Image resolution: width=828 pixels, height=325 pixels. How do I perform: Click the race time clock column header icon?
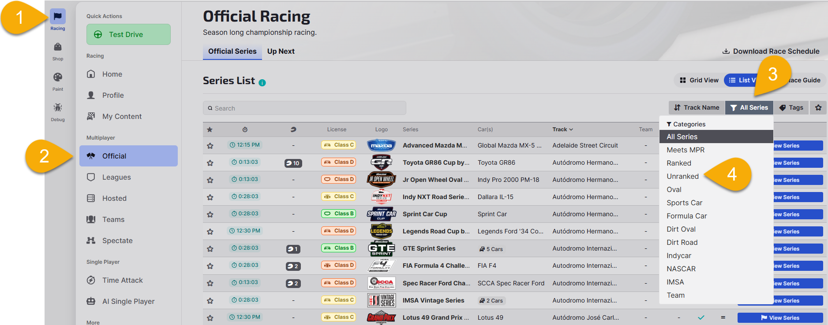click(x=245, y=129)
